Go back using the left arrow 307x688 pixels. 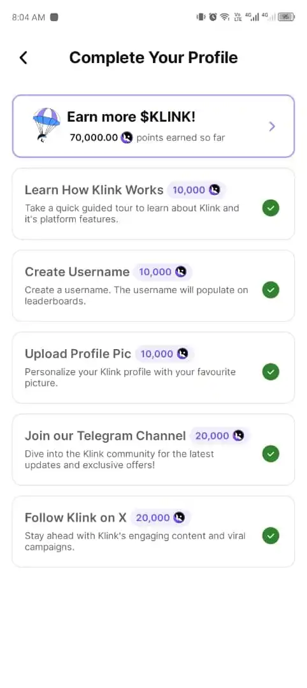[x=24, y=57]
